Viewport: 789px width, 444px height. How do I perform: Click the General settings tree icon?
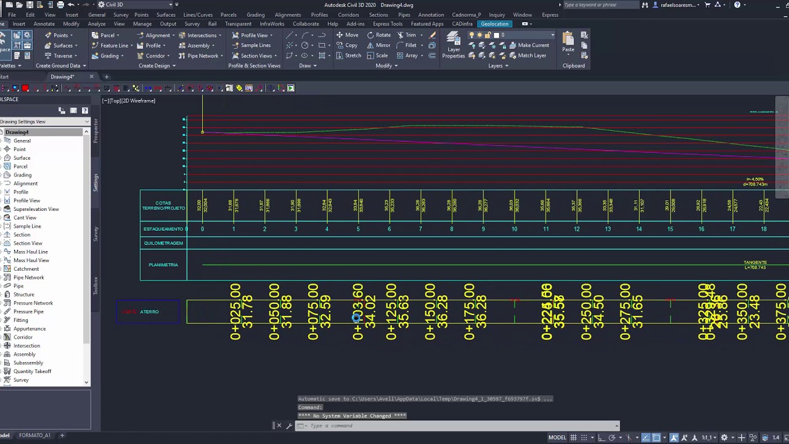click(8, 141)
